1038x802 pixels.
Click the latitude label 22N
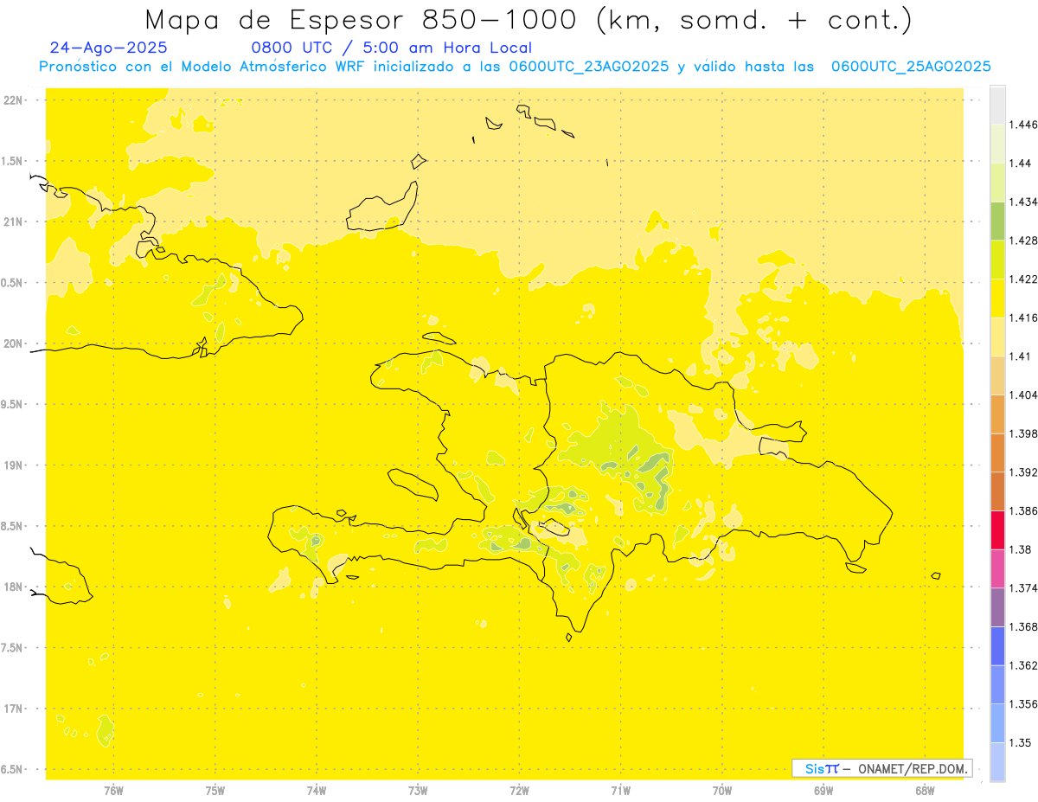14,100
